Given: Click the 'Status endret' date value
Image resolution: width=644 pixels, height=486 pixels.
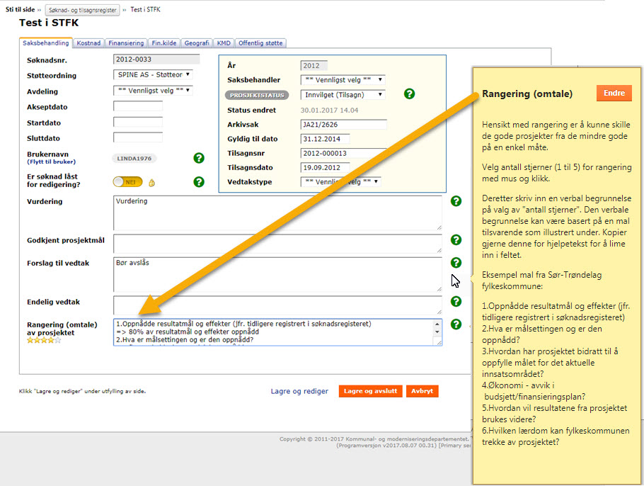Looking at the screenshot, I should pos(329,111).
